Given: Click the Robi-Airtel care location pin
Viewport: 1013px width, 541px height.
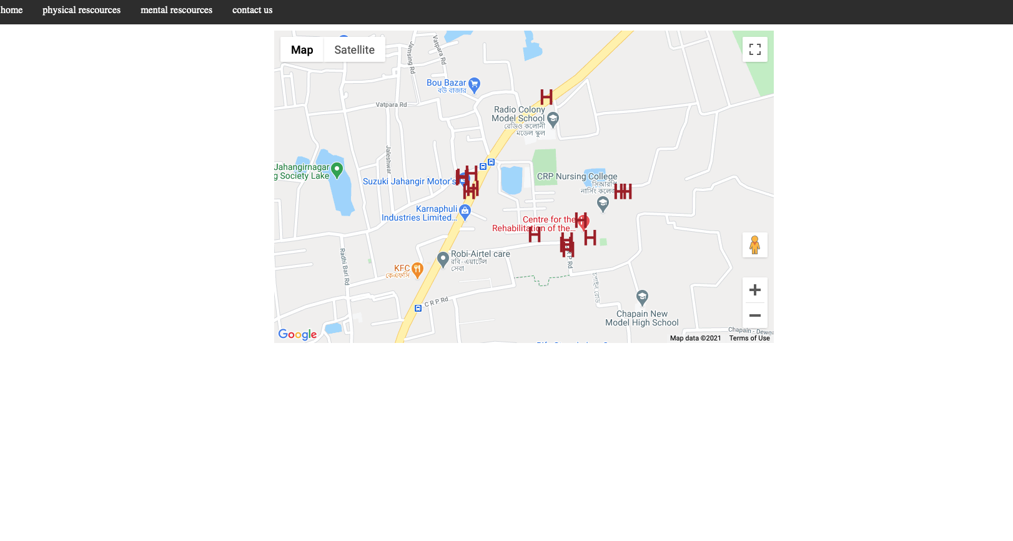Looking at the screenshot, I should tap(443, 259).
